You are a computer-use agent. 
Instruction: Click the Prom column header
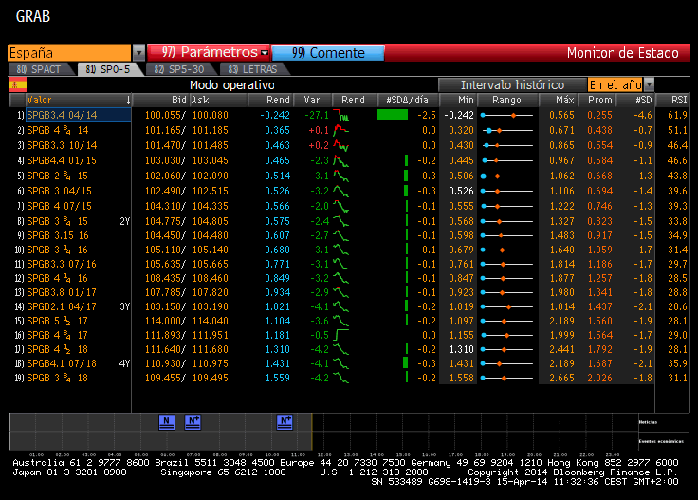click(599, 101)
